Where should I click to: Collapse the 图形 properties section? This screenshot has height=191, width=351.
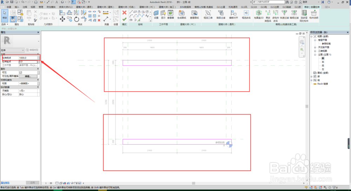point(38,69)
